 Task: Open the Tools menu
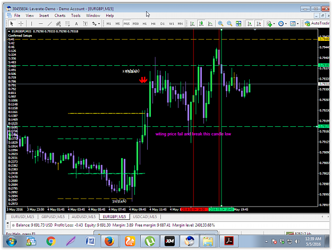pos(76,15)
